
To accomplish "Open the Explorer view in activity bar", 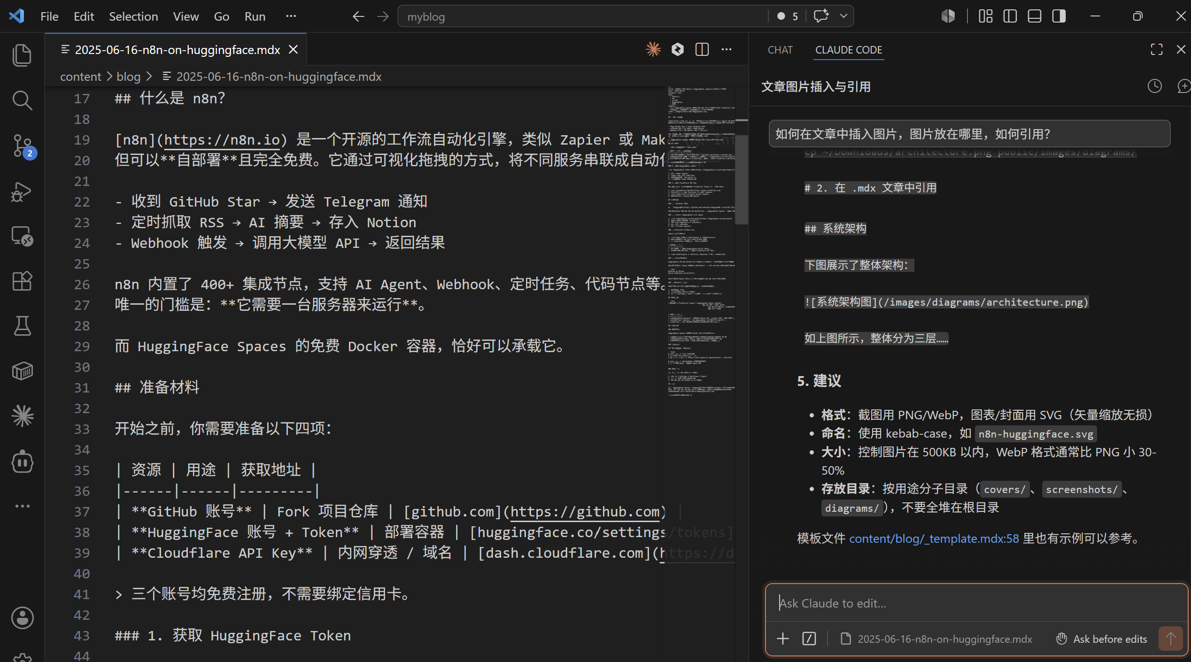I will (22, 55).
